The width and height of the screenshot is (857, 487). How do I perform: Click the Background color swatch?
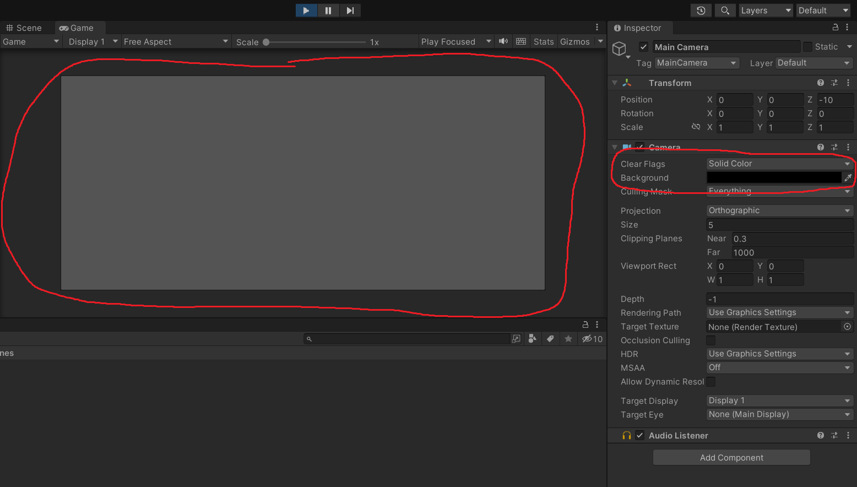pos(774,177)
